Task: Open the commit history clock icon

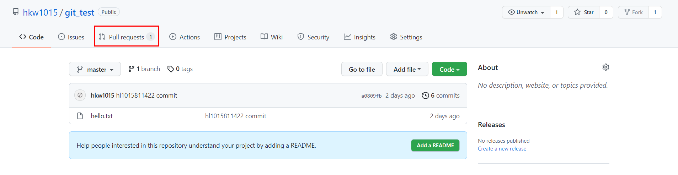Action: coord(425,95)
